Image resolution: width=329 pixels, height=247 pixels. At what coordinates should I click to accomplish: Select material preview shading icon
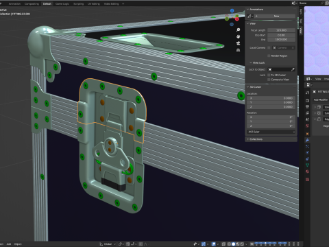(238, 244)
